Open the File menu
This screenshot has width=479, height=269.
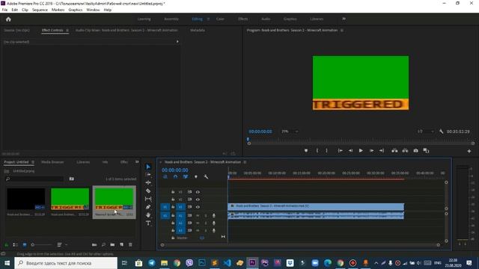tap(4, 10)
